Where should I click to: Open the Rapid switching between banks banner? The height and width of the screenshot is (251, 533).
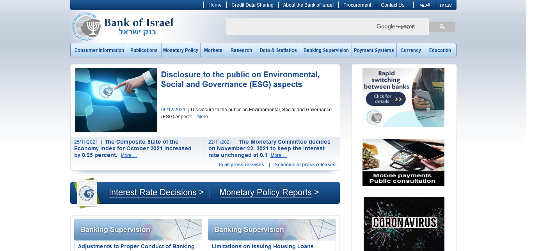(403, 97)
